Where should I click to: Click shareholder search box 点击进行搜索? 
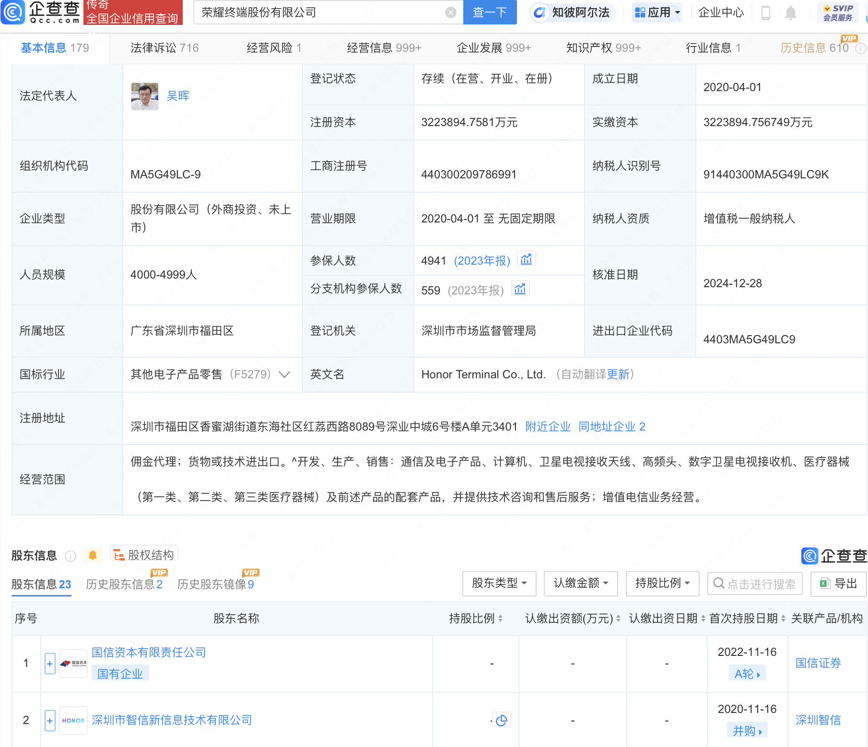point(755,583)
